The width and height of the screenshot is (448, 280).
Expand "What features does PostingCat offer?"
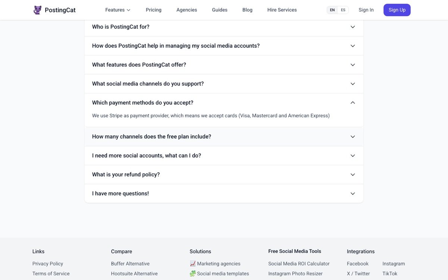point(224,65)
